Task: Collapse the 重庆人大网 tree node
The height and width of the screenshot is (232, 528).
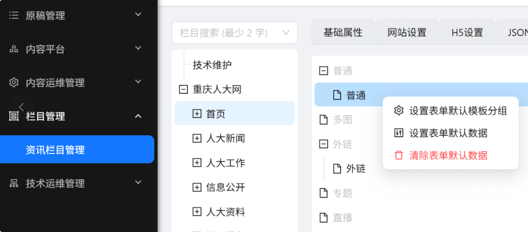Action: (x=183, y=90)
